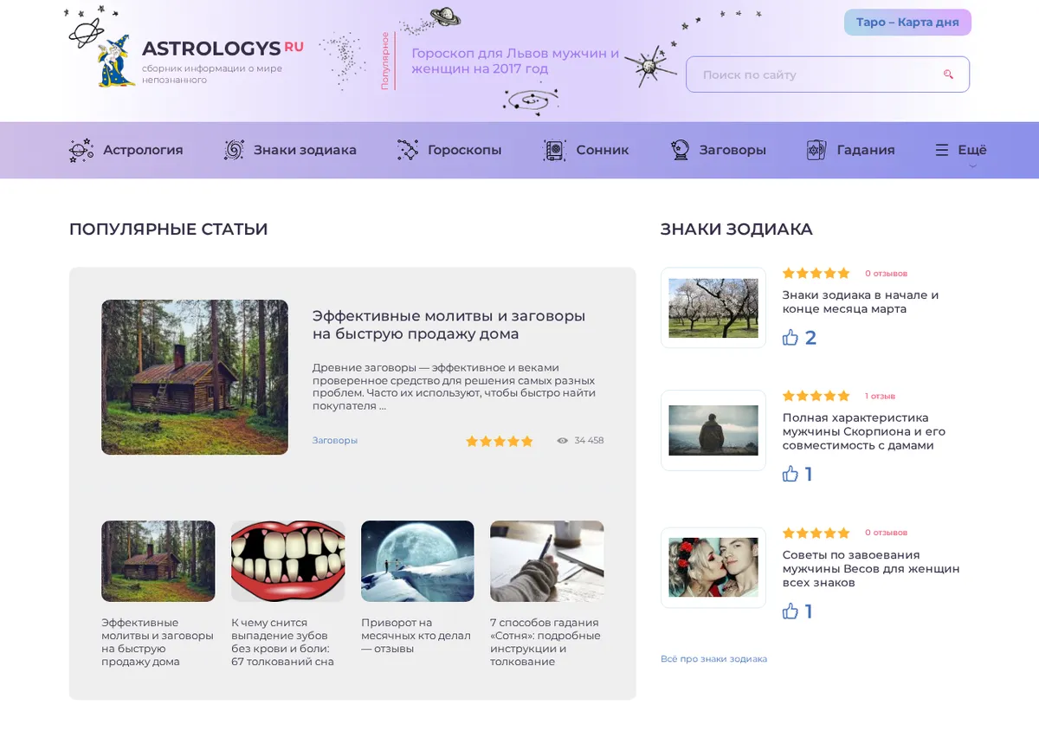This screenshot has width=1039, height=731.
Task: Open the Всё про знаки зодиака link
Action: coord(713,659)
